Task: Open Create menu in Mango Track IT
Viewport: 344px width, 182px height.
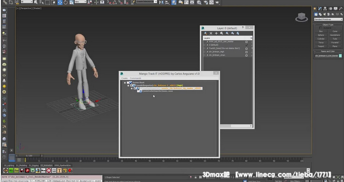Action: [x=124, y=78]
